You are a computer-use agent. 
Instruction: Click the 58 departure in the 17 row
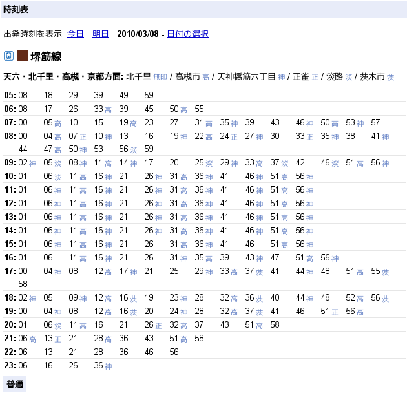pos(23,284)
